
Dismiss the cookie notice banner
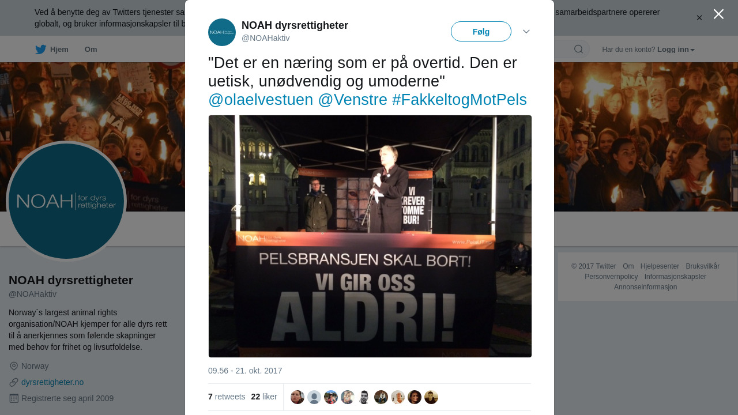[699, 18]
